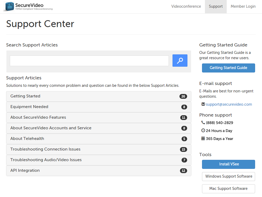Click the Getting Started Guide sidebar heading
Screen dimensions: 262x197
point(223,45)
